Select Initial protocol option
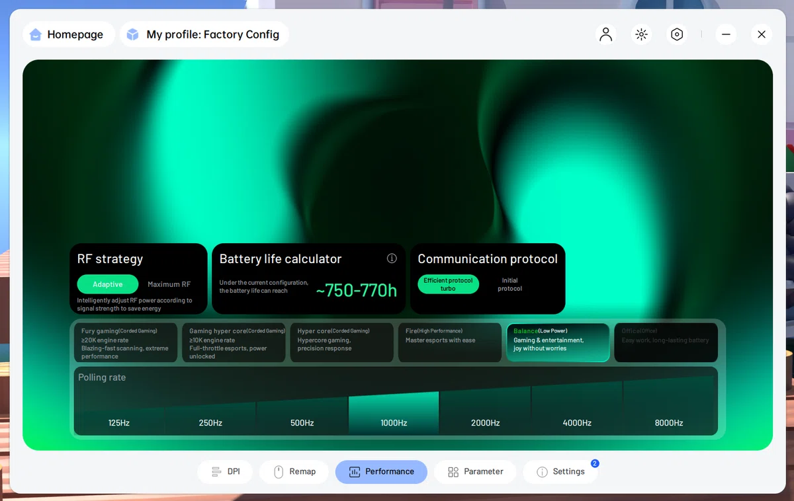Image resolution: width=794 pixels, height=501 pixels. pyautogui.click(x=510, y=284)
